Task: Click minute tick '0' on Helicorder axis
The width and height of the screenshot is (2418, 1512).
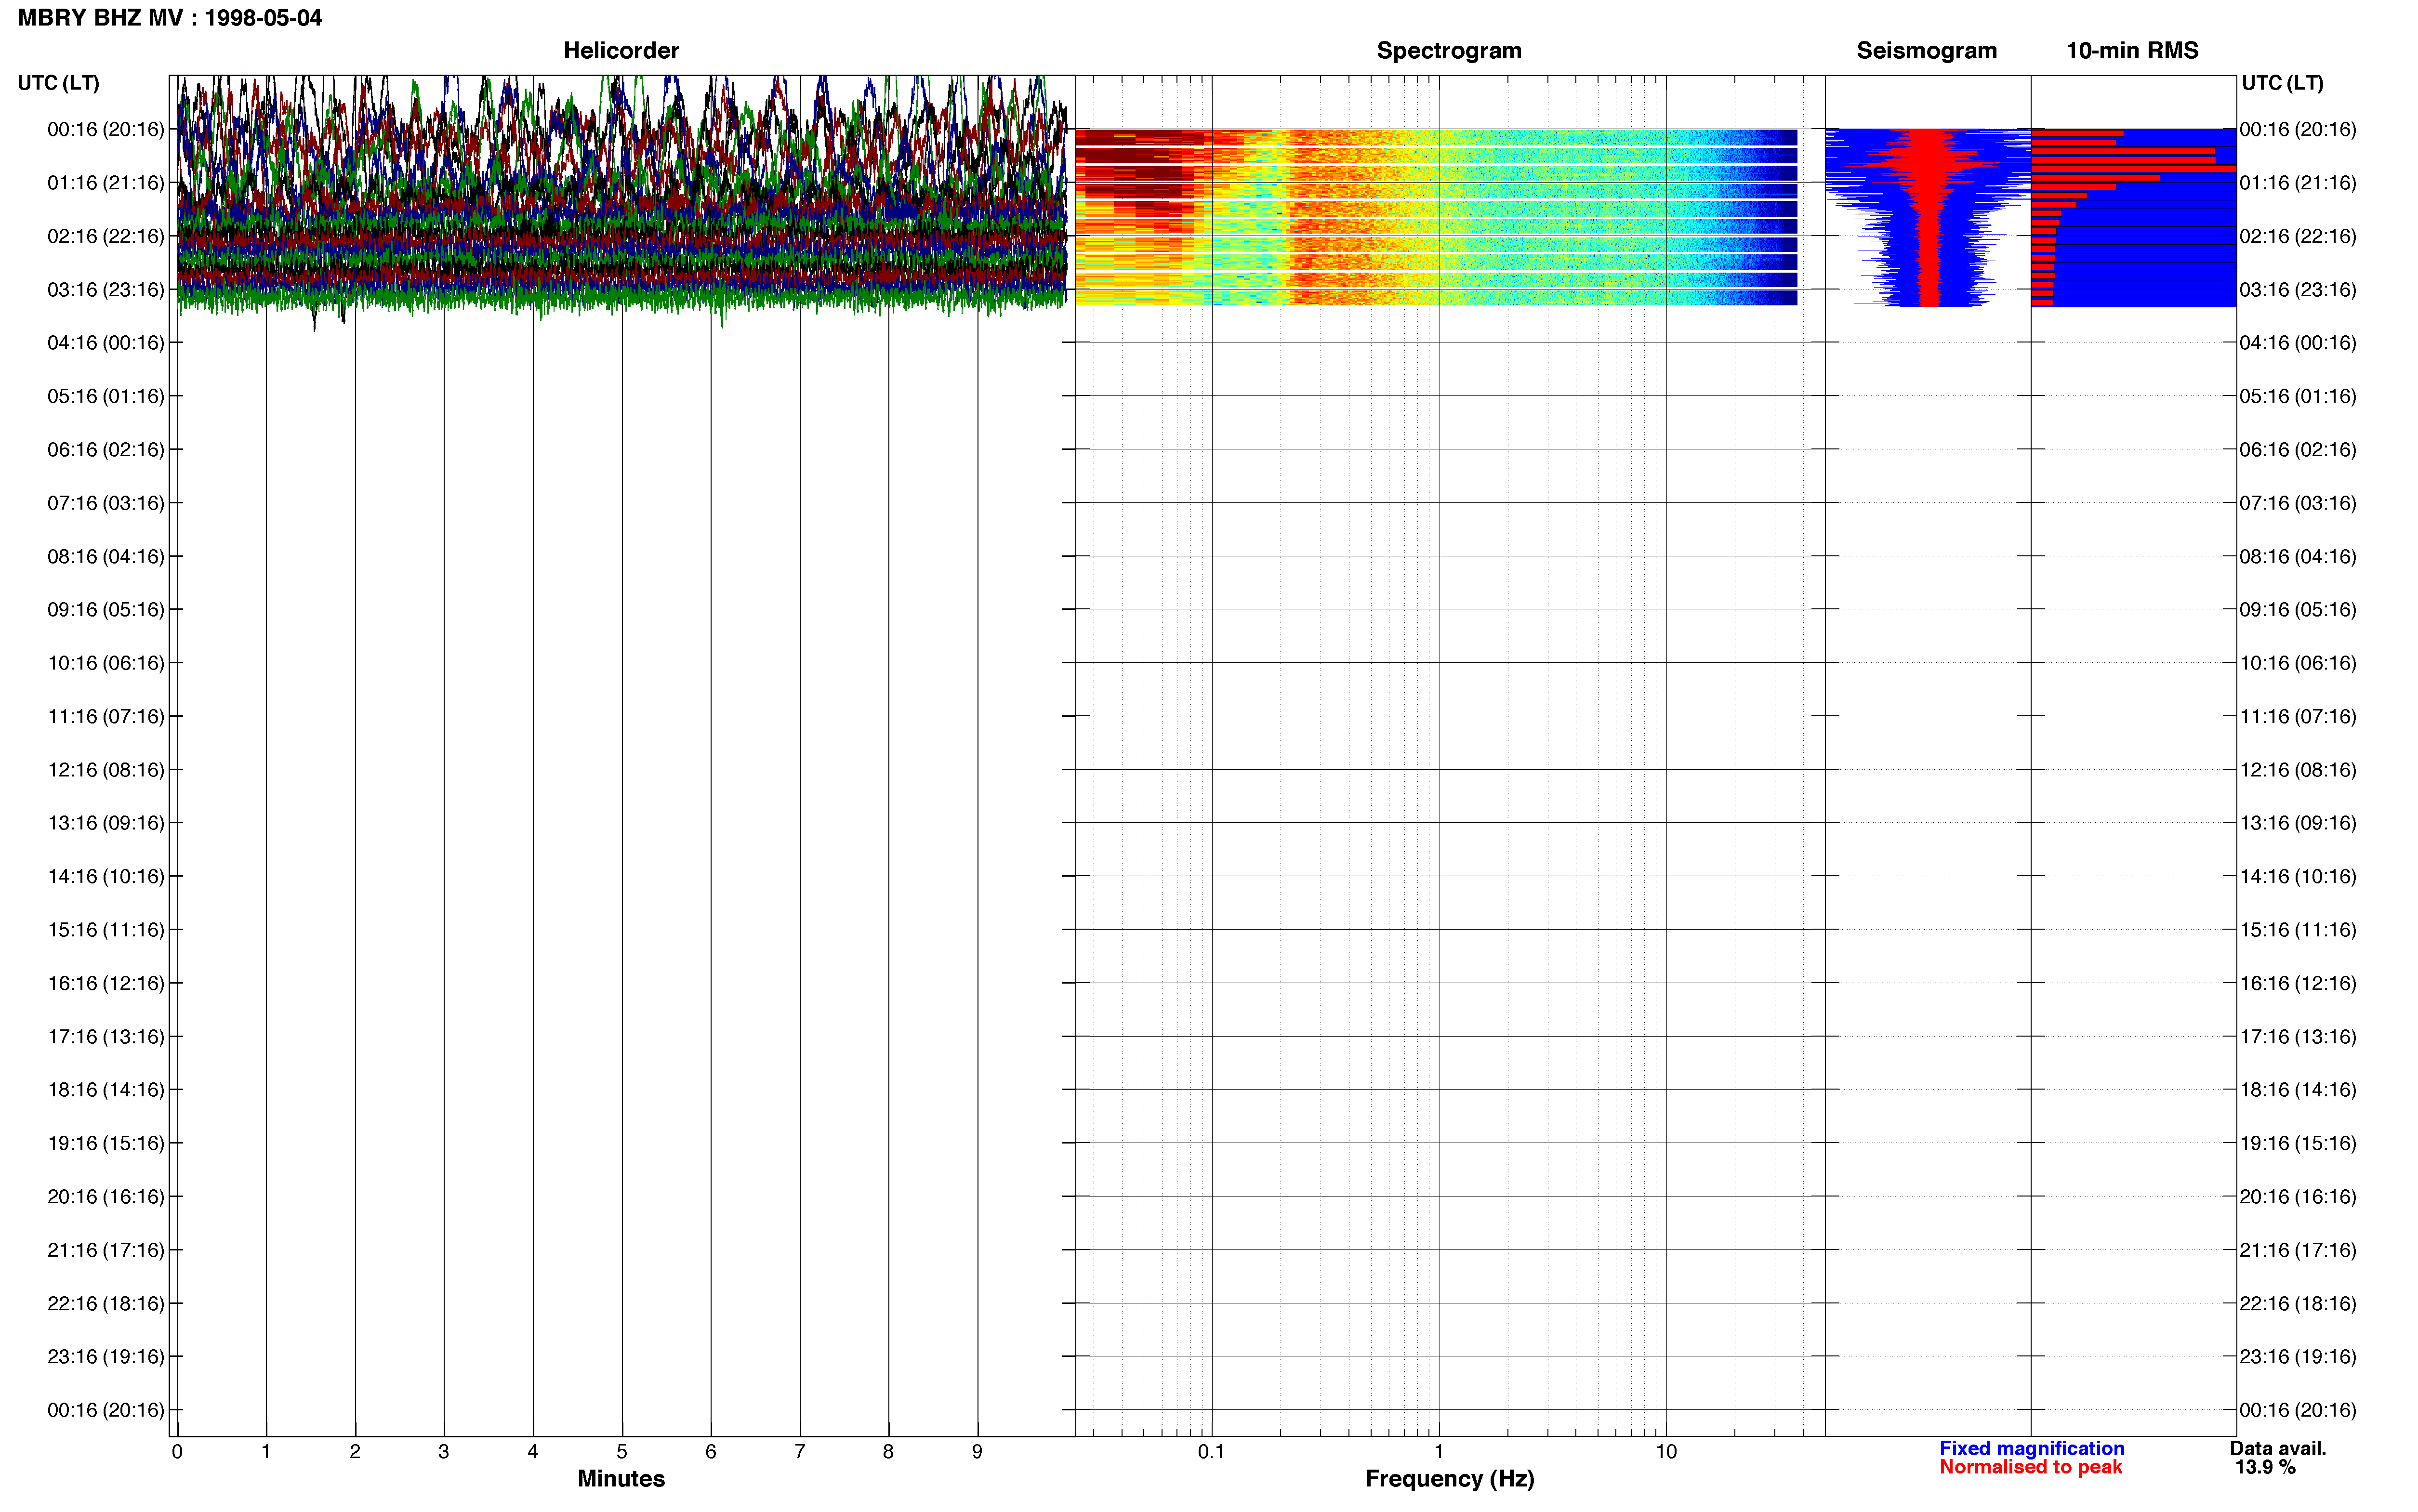Action: (177, 1452)
